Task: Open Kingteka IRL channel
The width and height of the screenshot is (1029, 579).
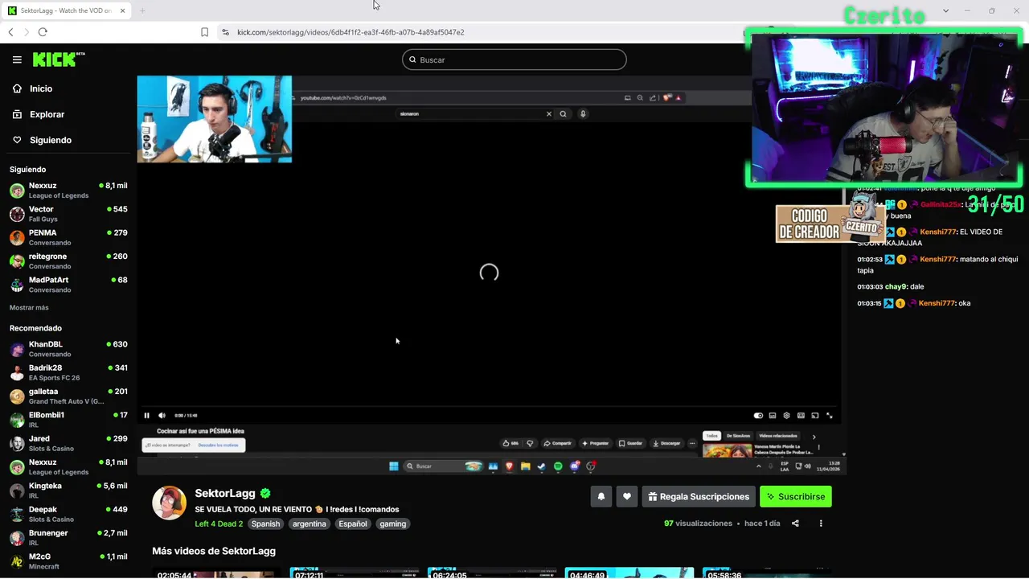Action: click(x=68, y=491)
